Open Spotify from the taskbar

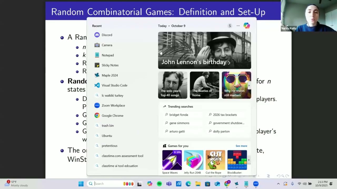(159, 184)
